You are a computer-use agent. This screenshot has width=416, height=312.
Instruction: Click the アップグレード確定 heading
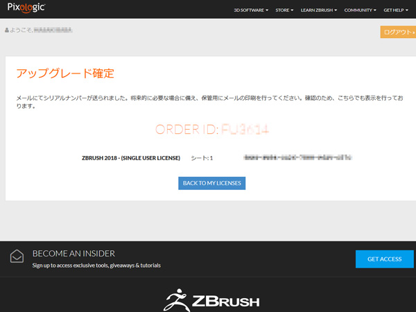[x=65, y=73]
